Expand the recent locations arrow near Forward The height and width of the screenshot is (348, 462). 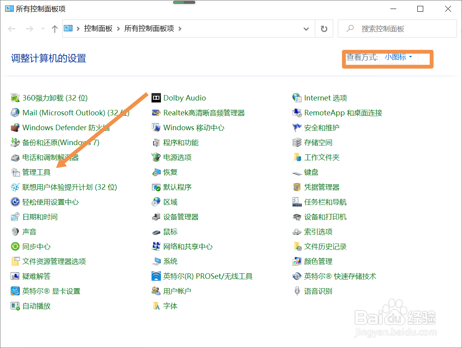pyautogui.click(x=43, y=29)
